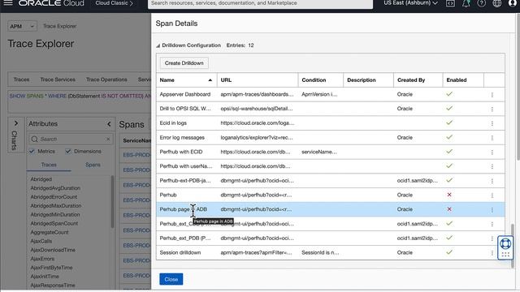Open actions menu for Error log messages row

[492, 138]
